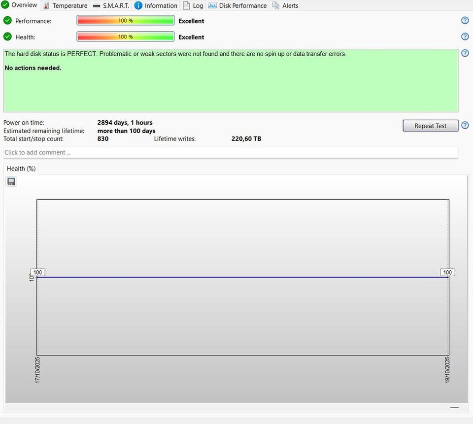Viewport: 473px width, 424px height.
Task: Click the green check icon beside Performance
Action: click(x=7, y=21)
